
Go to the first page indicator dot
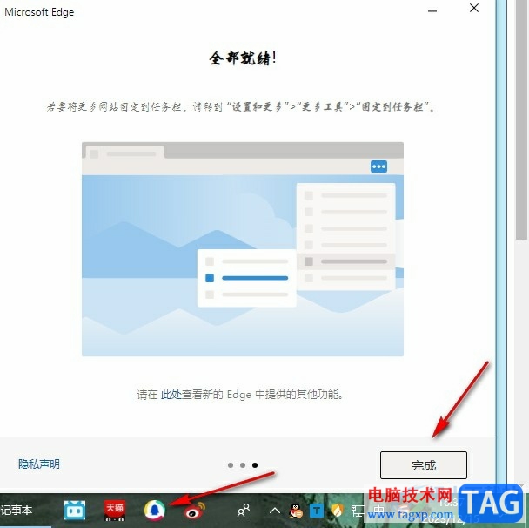(231, 465)
